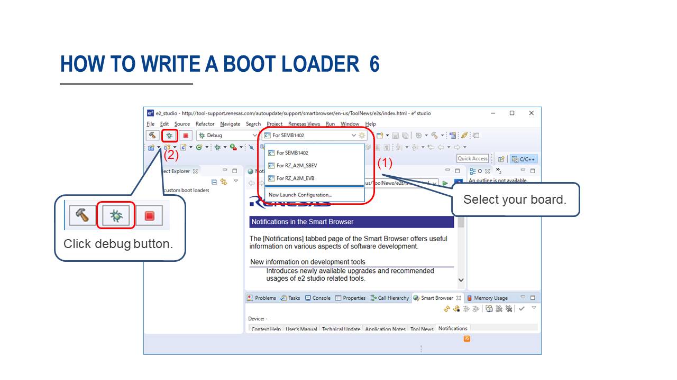Open the Smart Browser view menu triangle
The width and height of the screenshot is (677, 380).
point(534,308)
